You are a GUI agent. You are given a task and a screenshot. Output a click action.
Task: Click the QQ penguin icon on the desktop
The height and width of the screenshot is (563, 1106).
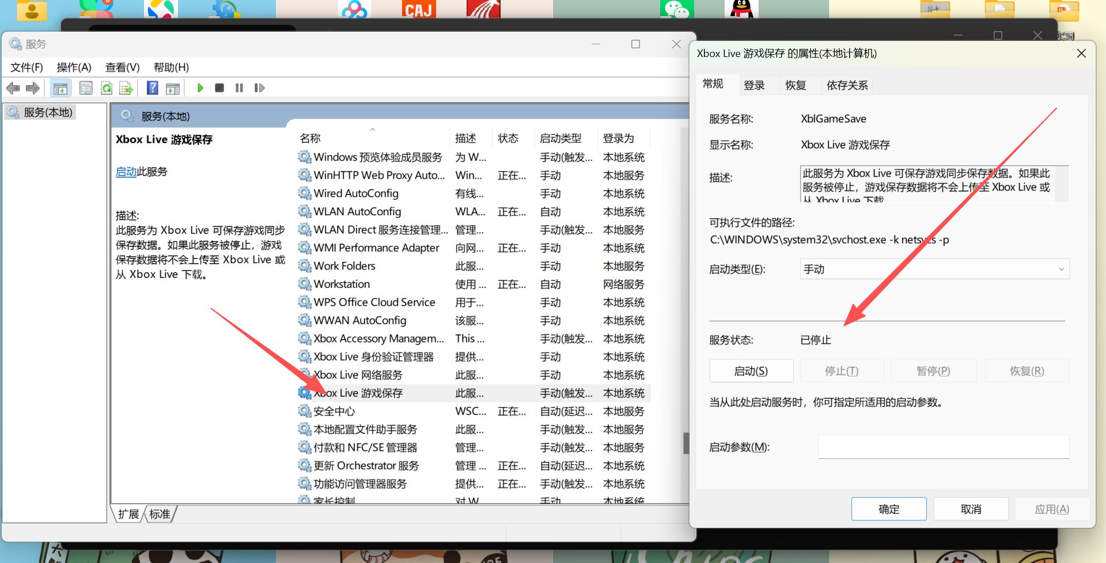[x=741, y=9]
